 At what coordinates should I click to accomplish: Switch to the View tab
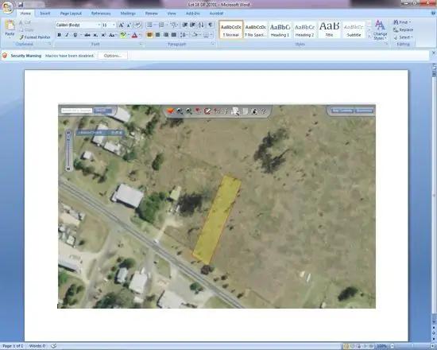[x=172, y=14]
